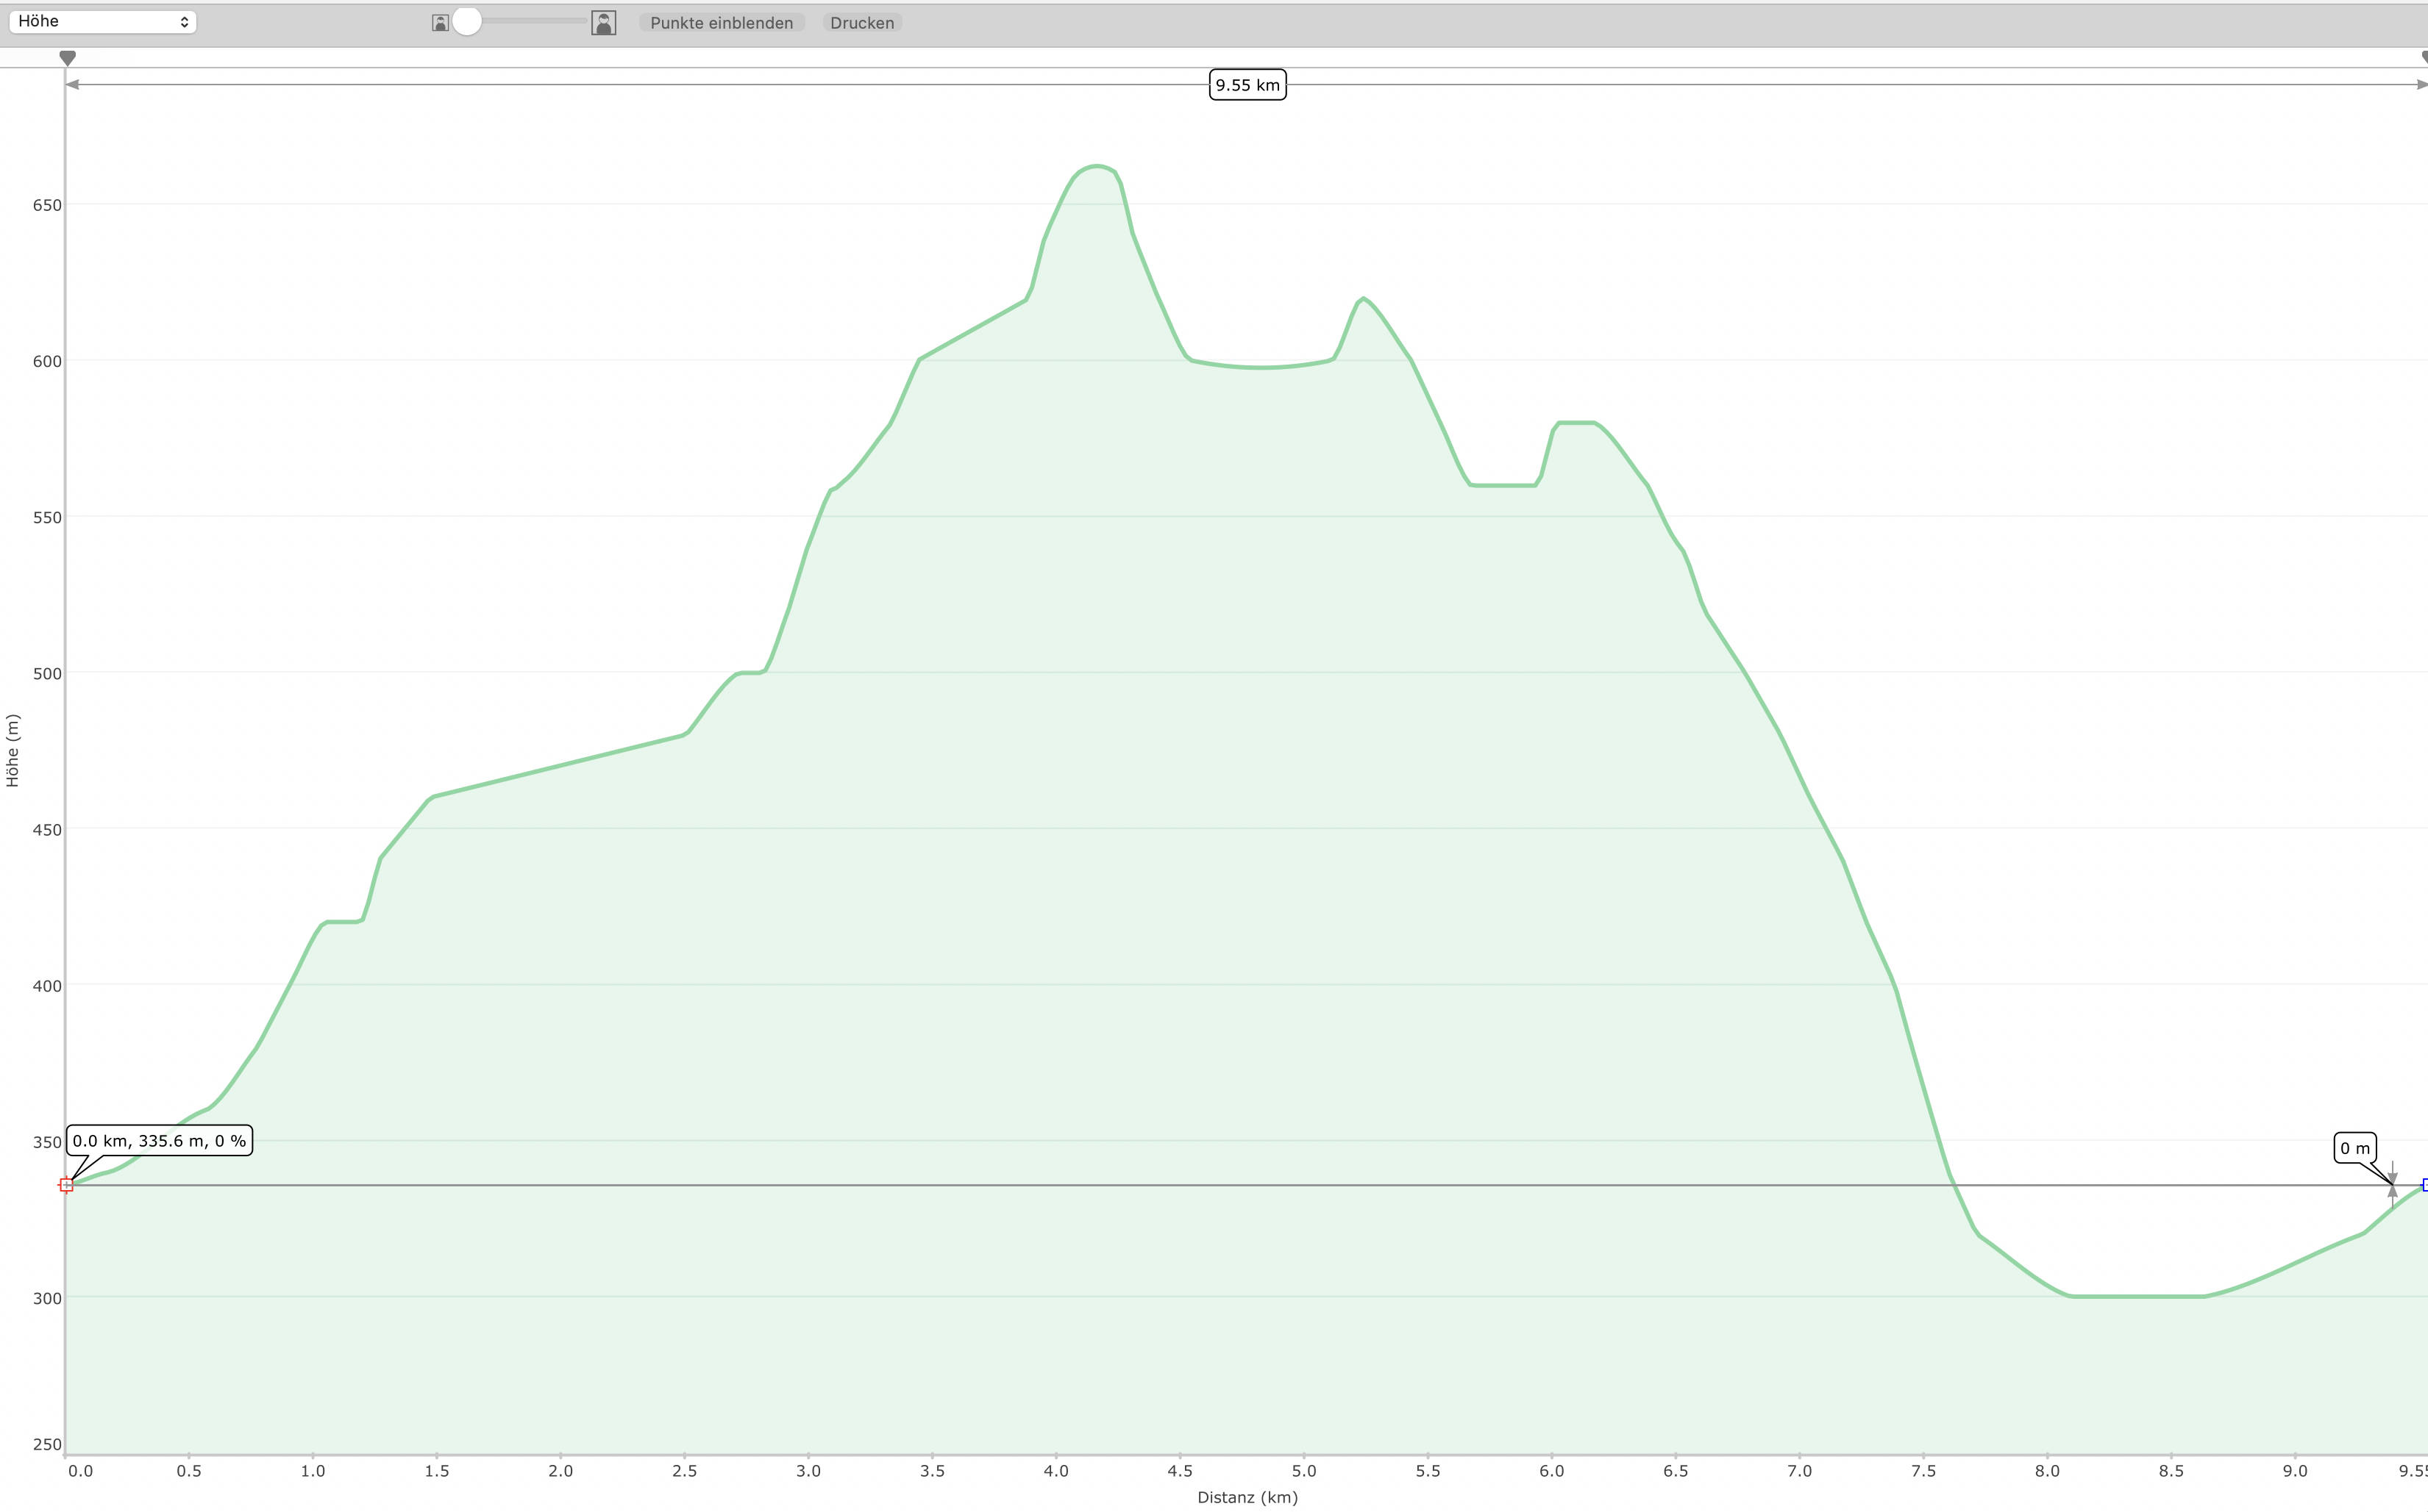Click the Höhe (m) axis title
The height and width of the screenshot is (1512, 2428).
click(12, 751)
